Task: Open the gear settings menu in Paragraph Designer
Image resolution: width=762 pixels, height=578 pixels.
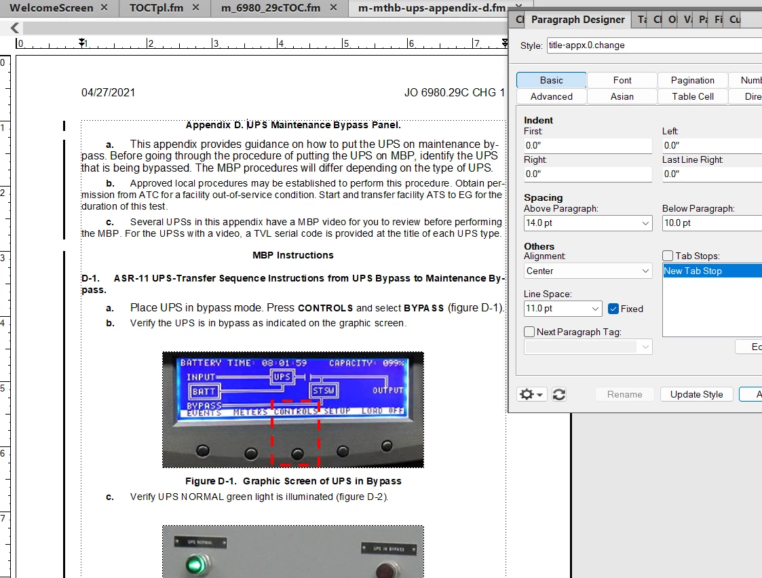Action: 532,394
